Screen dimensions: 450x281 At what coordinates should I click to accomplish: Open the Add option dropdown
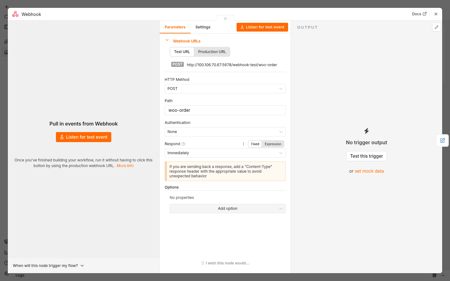[227, 209]
